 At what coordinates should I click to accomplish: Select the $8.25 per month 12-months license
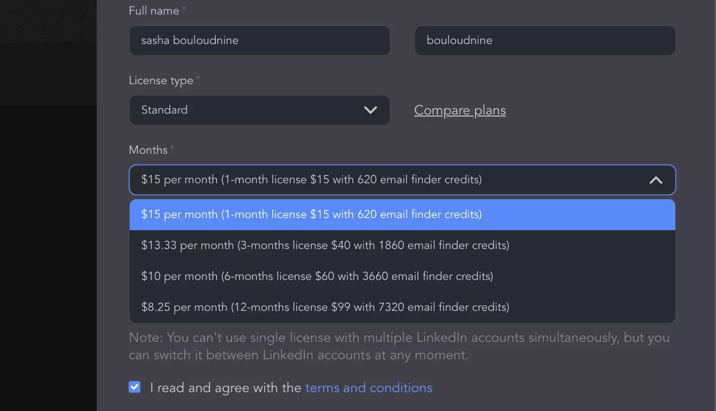pyautogui.click(x=325, y=307)
